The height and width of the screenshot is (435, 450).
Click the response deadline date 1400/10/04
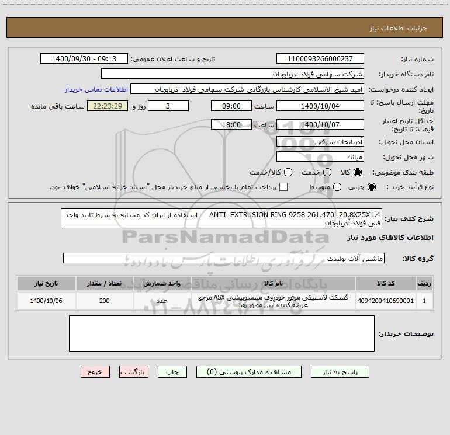[x=320, y=106]
